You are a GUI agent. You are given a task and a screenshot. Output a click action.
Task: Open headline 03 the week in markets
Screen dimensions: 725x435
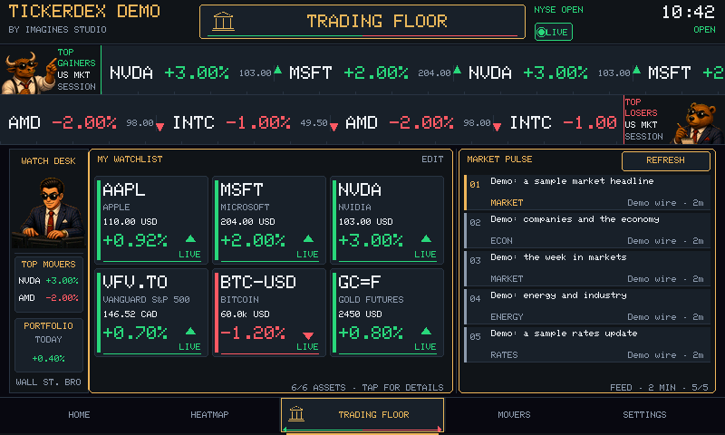click(587, 268)
